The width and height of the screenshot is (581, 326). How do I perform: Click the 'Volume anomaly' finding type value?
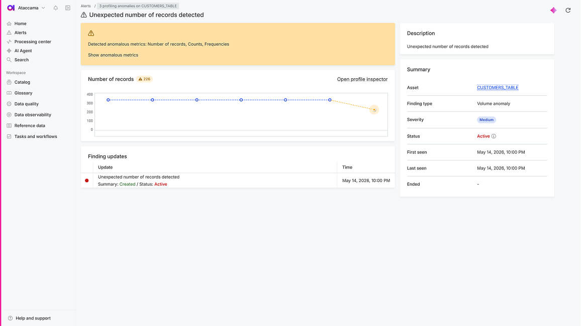(x=494, y=104)
